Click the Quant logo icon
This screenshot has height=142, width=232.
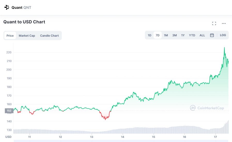[7, 7]
